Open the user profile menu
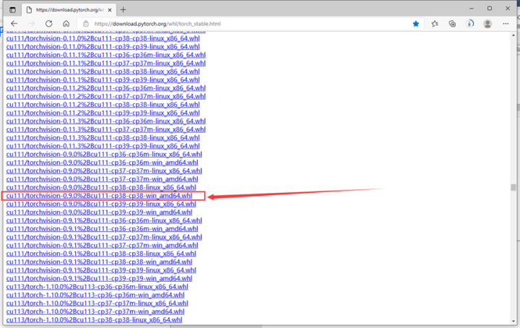This screenshot has width=520, height=328. [x=487, y=24]
